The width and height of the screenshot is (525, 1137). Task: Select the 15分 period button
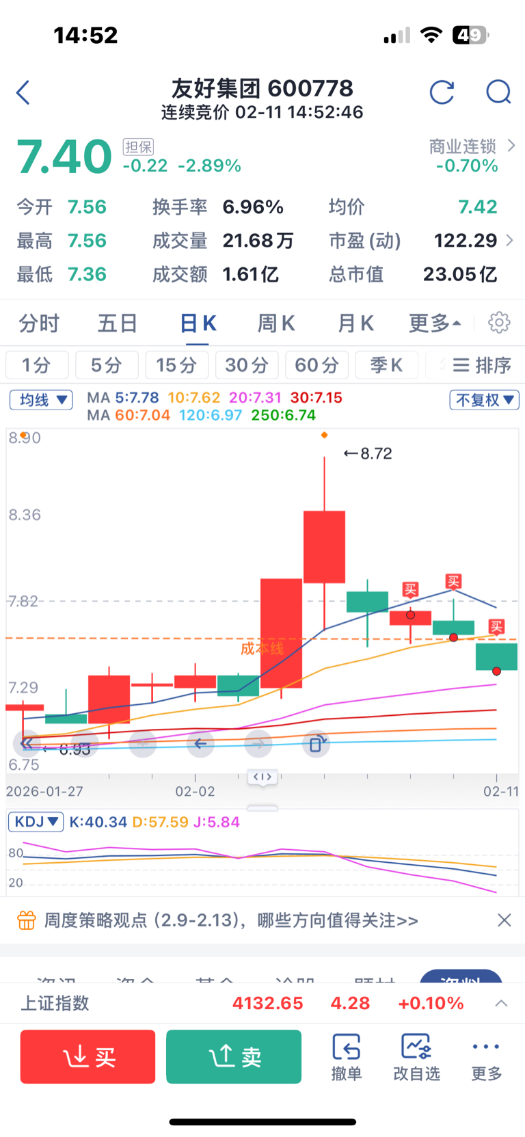(176, 365)
